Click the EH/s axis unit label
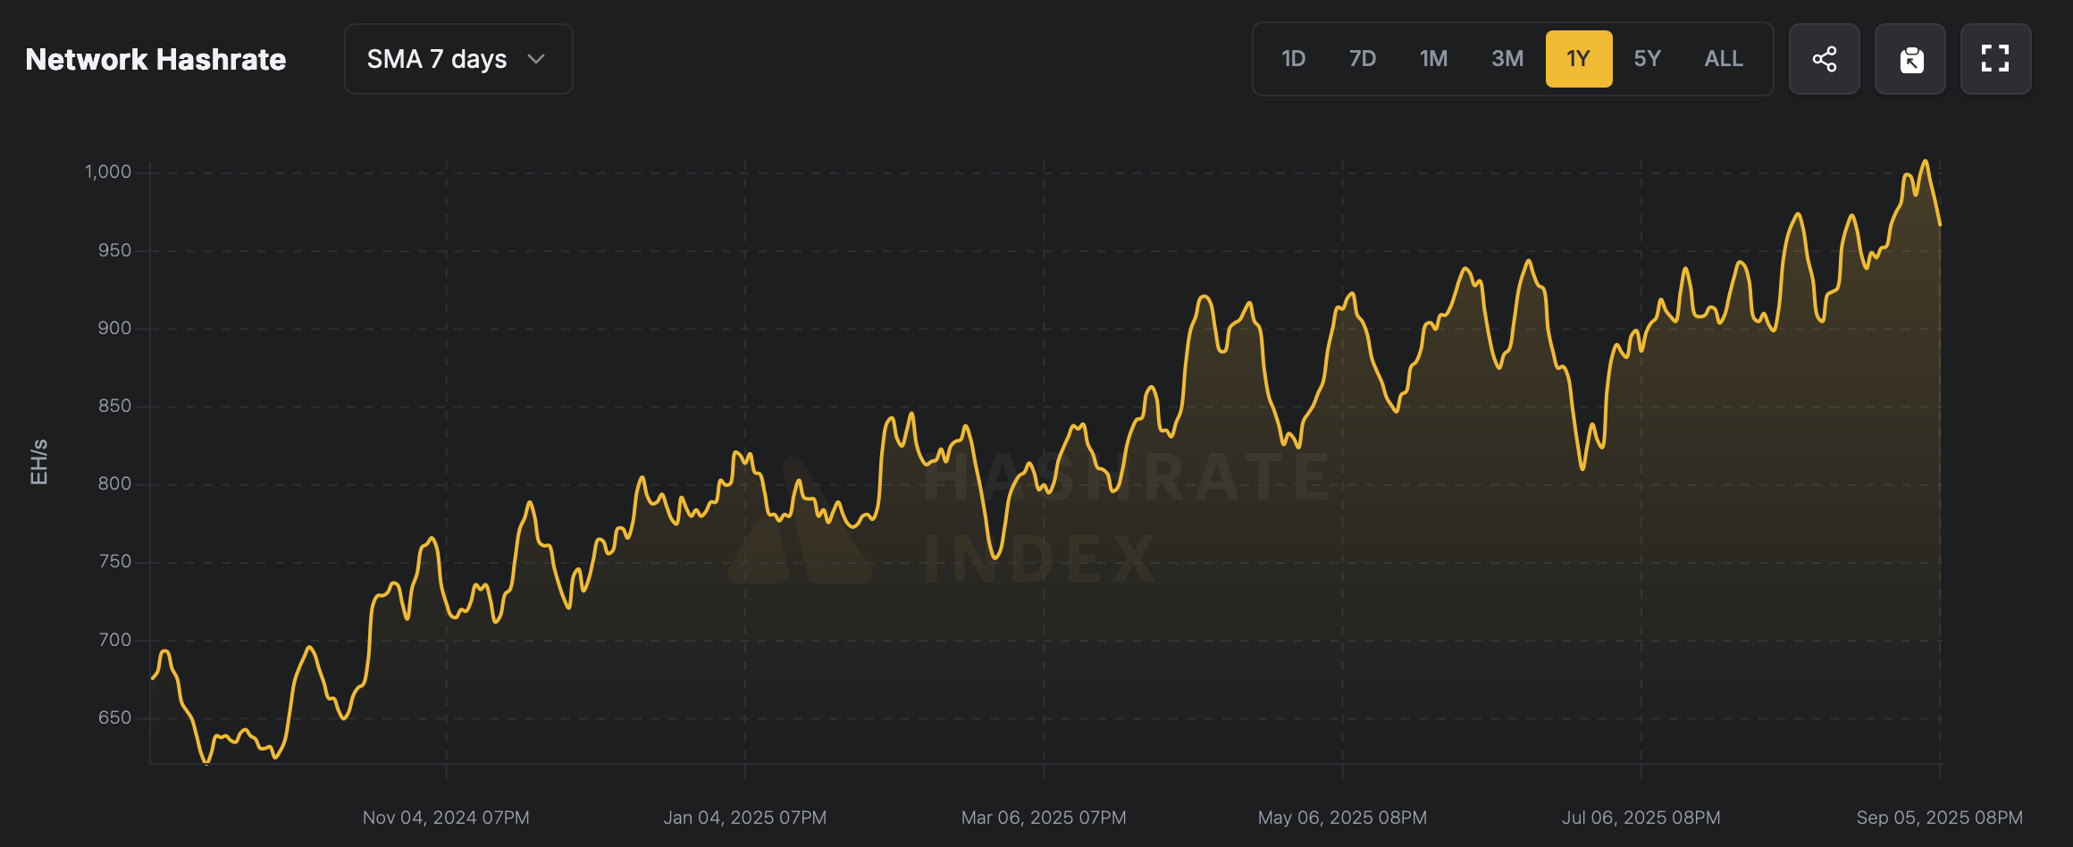Viewport: 2073px width, 847px height. coord(38,462)
